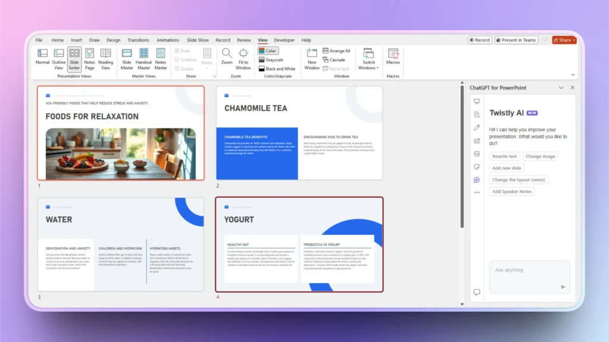Click the Cascade window arrangement option
The height and width of the screenshot is (342, 609).
pos(335,59)
